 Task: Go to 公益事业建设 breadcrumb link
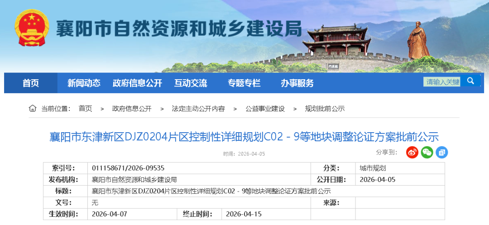click(265, 109)
